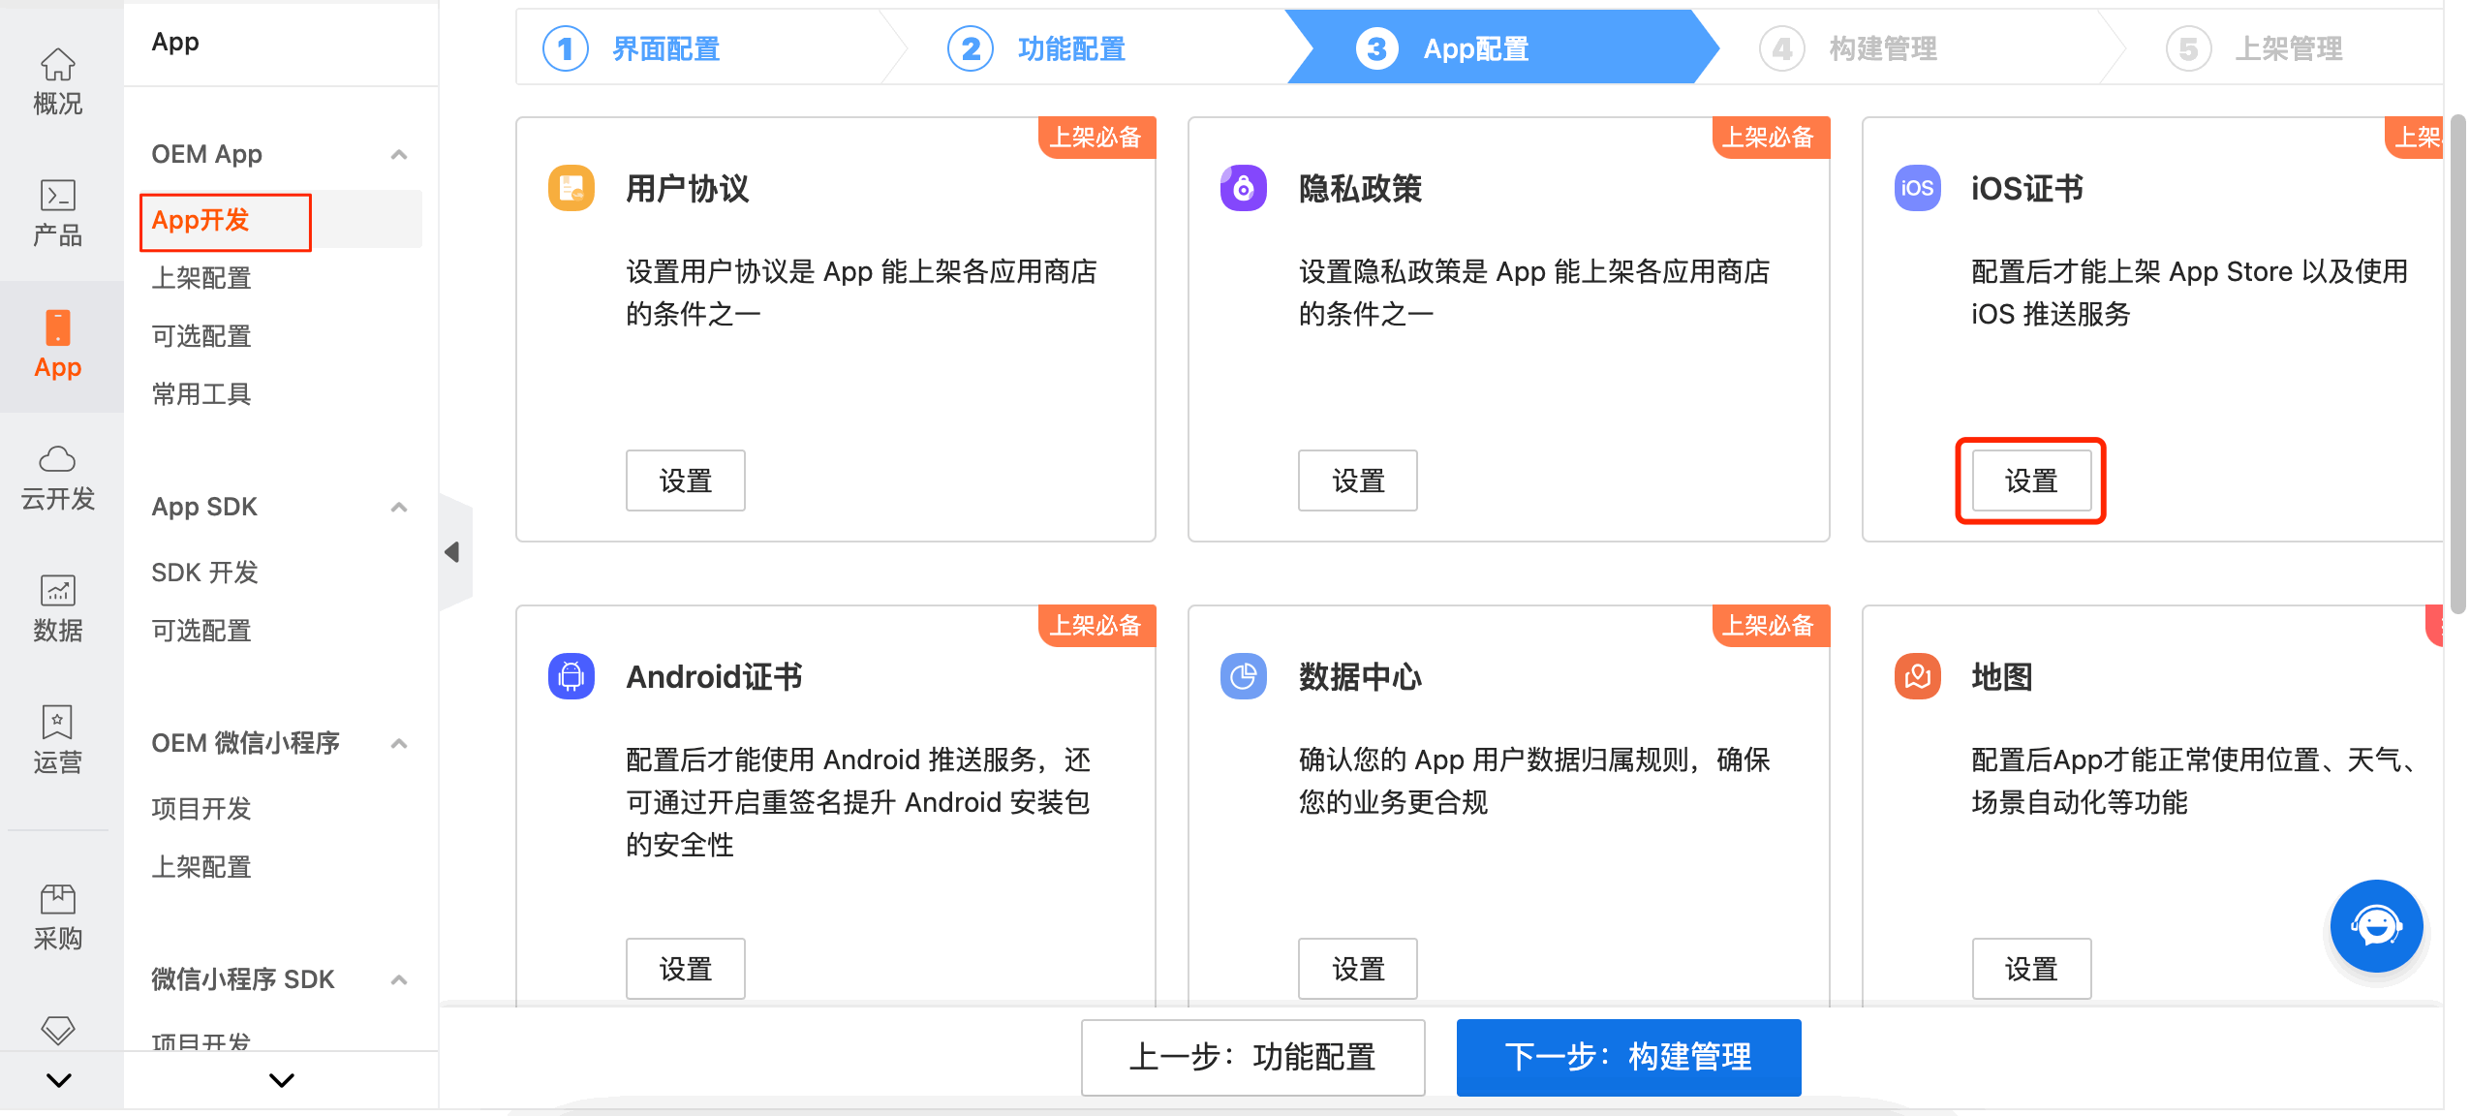Open the chat assistant bubble

pos(2375,926)
